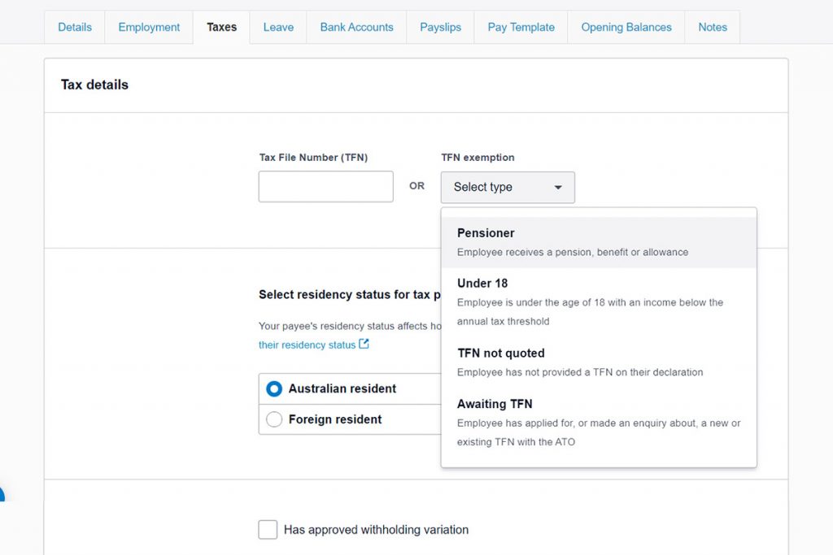The height and width of the screenshot is (555, 833).
Task: Click the their residency status link
Action: (308, 345)
